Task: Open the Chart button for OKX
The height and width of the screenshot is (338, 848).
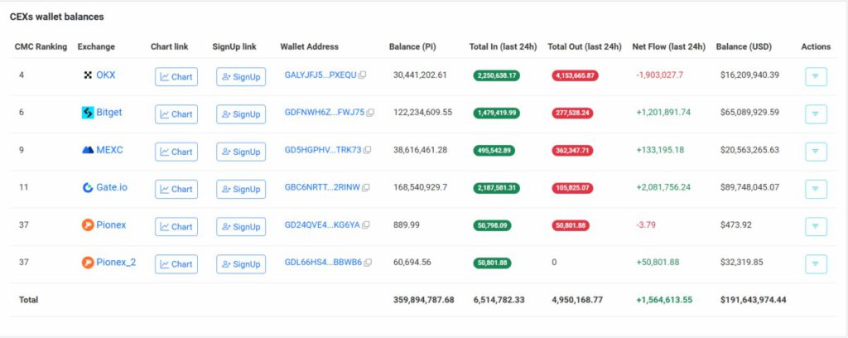Action: [176, 77]
